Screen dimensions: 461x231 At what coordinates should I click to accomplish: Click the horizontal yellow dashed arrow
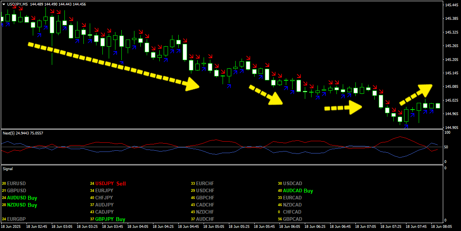click(343, 107)
